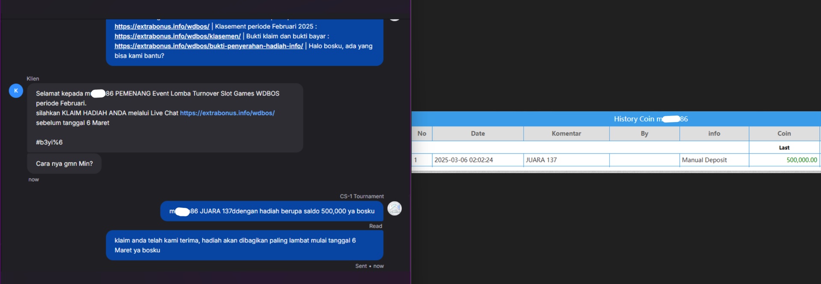Open extrabonus.info/wdbos/ link in Klien message
The image size is (821, 284).
click(x=227, y=113)
